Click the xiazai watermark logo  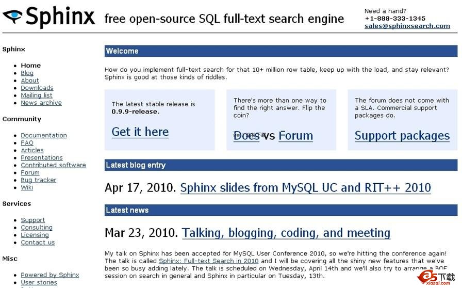click(436, 277)
